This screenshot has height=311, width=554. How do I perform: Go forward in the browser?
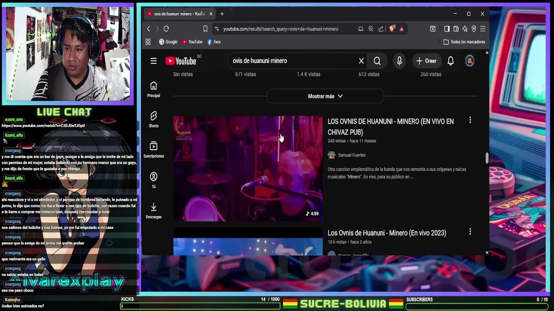click(157, 29)
